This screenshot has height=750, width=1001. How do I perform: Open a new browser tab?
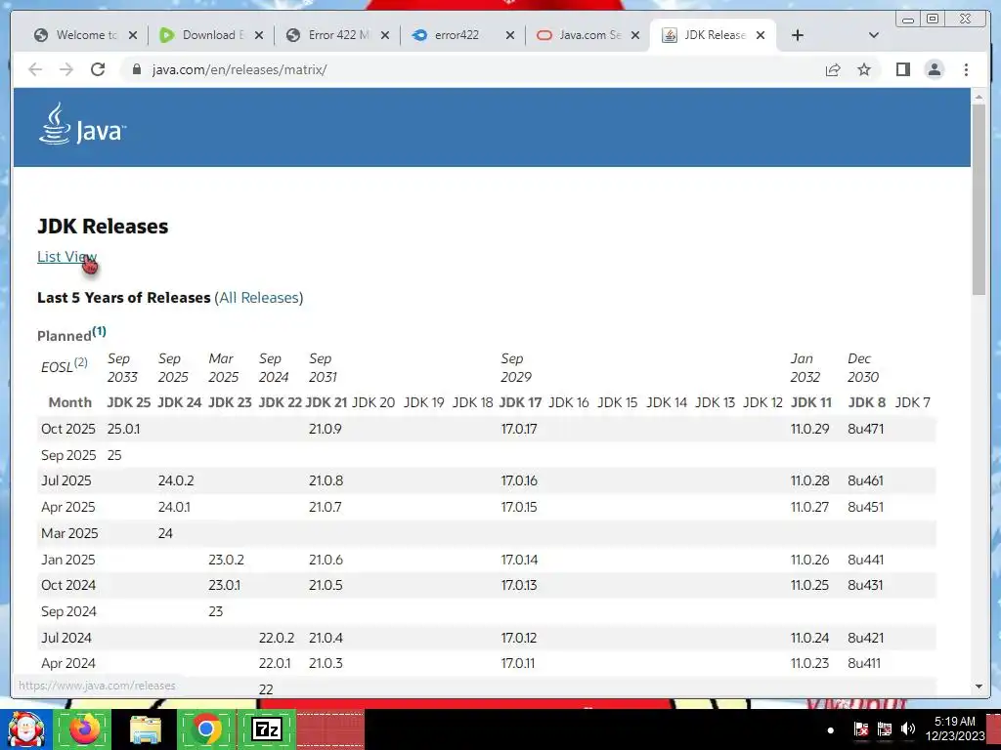(x=798, y=35)
